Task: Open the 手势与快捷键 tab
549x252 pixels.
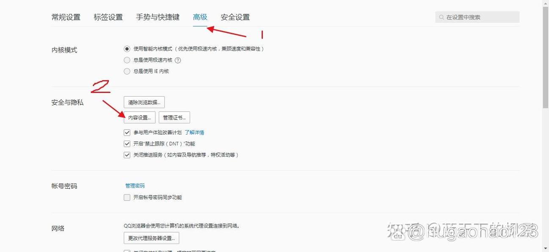Action: pyautogui.click(x=158, y=17)
